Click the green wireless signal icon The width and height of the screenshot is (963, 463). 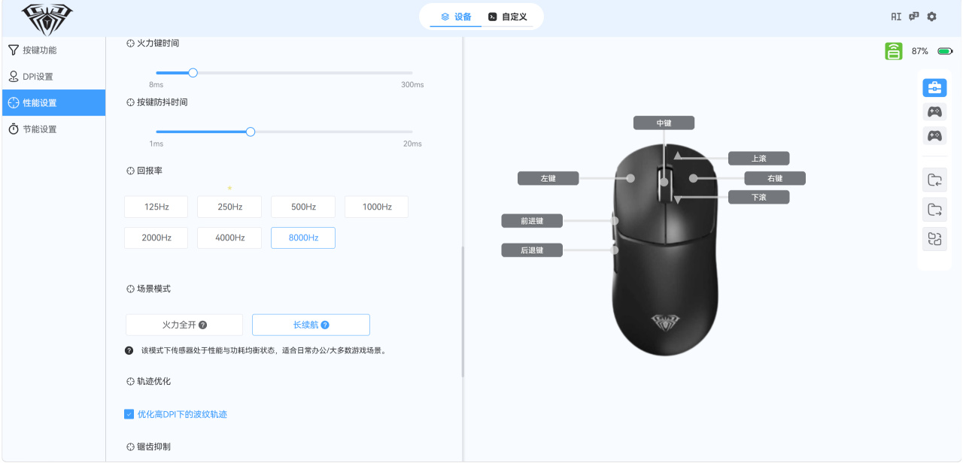tap(894, 51)
